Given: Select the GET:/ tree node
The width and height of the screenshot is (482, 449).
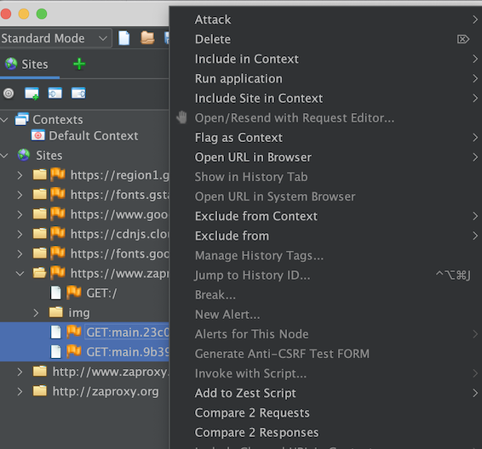Looking at the screenshot, I should point(101,293).
